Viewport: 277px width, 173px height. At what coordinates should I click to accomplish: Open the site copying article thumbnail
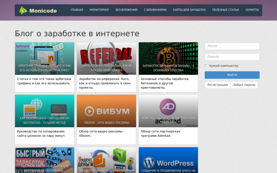coord(45,111)
